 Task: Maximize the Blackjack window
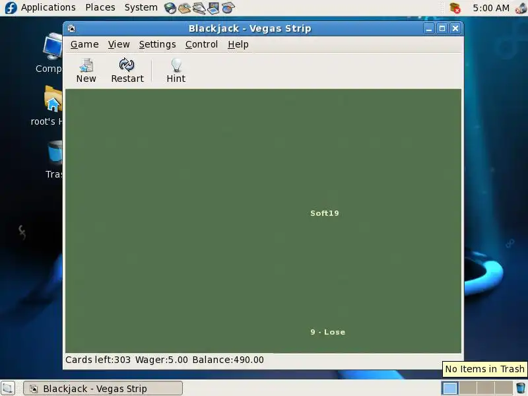tap(442, 28)
